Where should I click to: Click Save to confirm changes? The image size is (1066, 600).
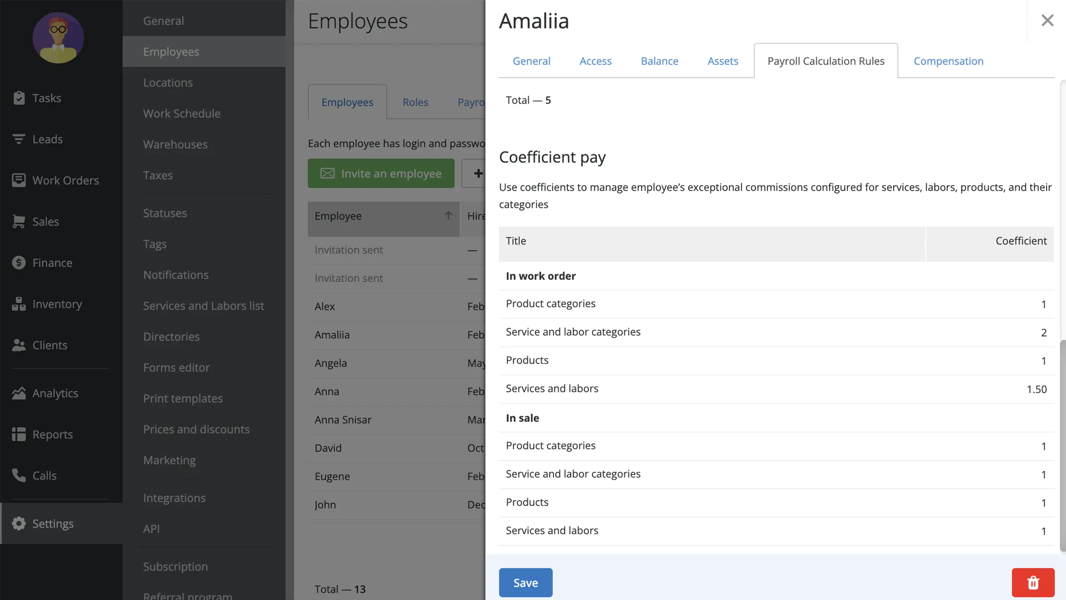(x=526, y=582)
